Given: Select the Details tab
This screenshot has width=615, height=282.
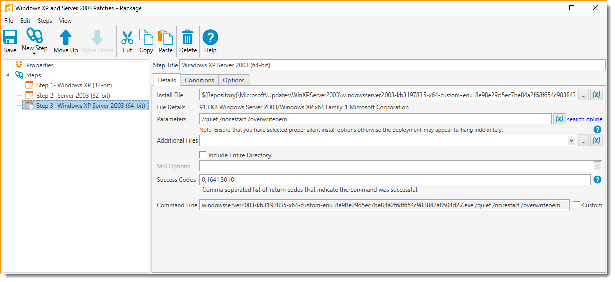Looking at the screenshot, I should click(167, 80).
